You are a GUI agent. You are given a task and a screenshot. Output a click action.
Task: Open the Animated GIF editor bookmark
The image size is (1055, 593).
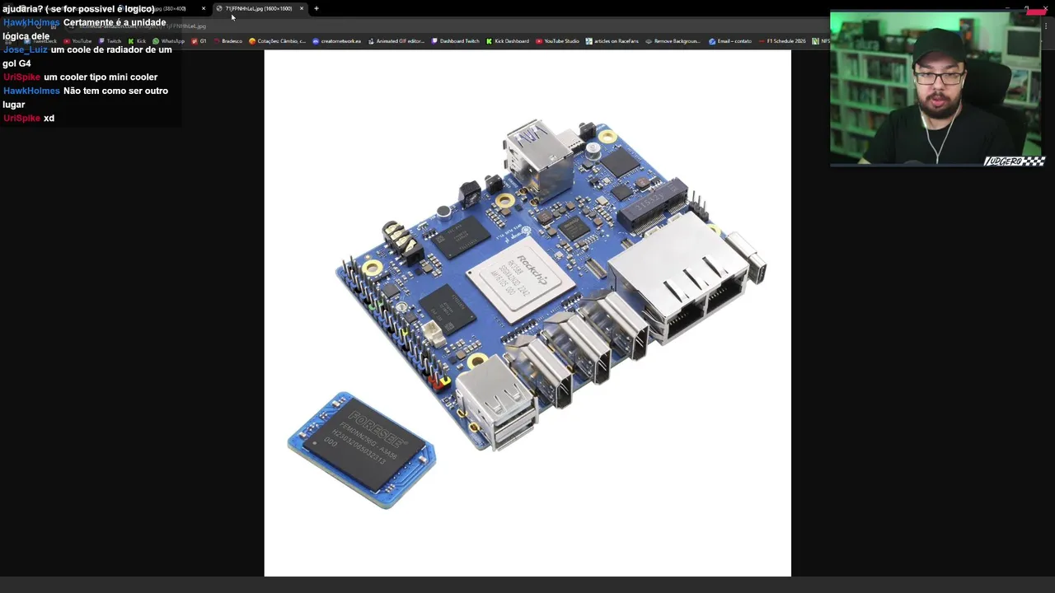396,41
